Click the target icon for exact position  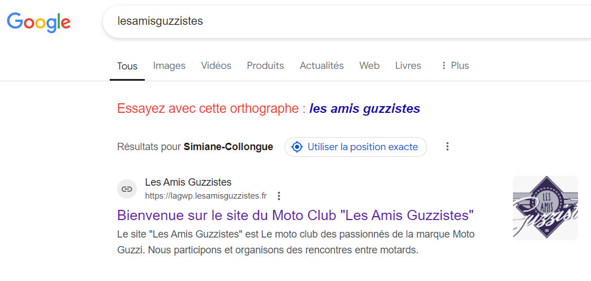(x=297, y=147)
